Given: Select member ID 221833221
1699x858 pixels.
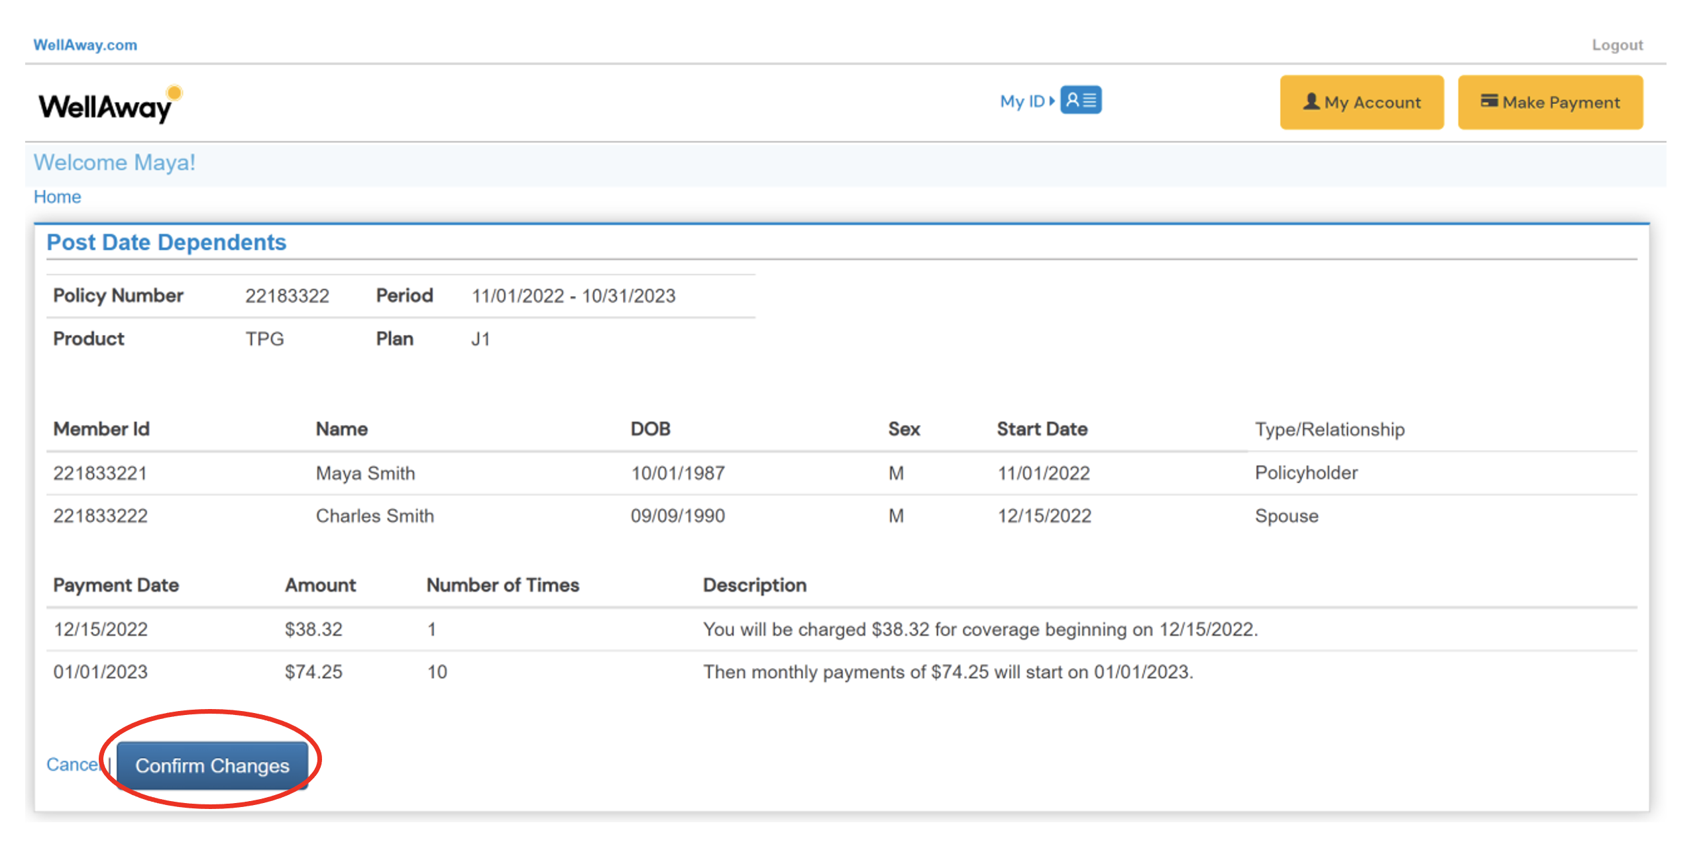Looking at the screenshot, I should pyautogui.click(x=100, y=473).
